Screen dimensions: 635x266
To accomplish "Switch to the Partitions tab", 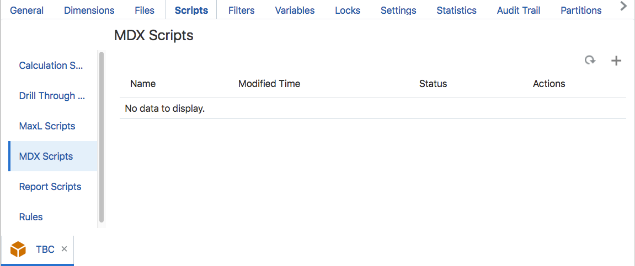I will (581, 10).
